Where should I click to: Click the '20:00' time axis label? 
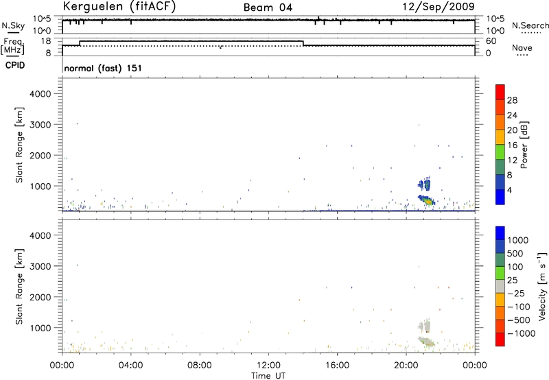(406, 366)
